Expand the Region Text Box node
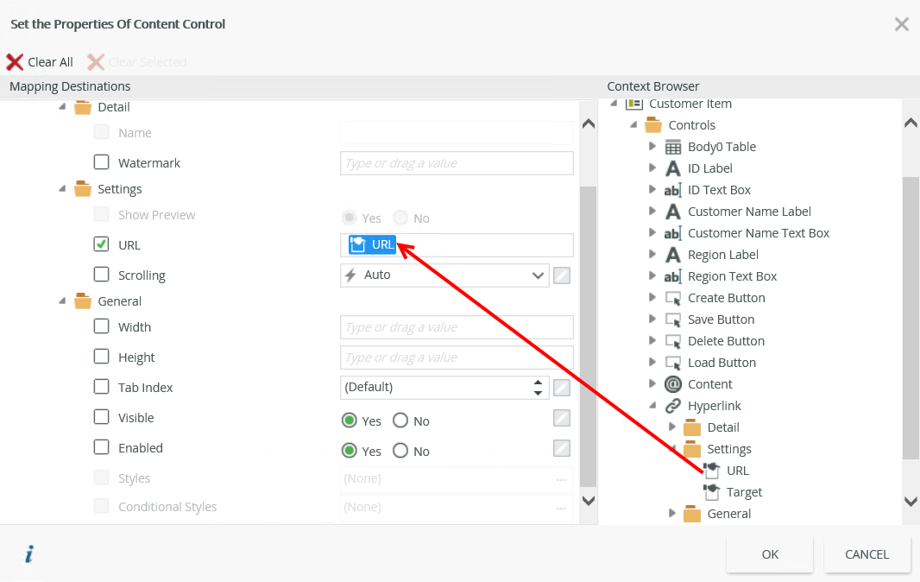920x582 pixels. 652,276
